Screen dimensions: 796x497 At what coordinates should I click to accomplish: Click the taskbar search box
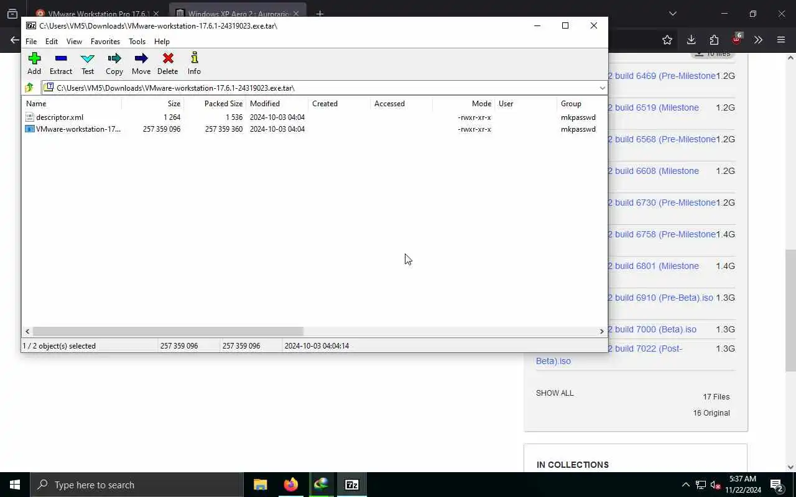coord(137,485)
